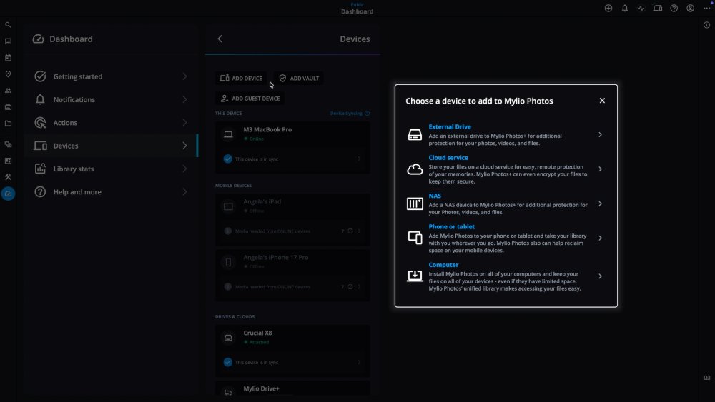
Task: Open the help question icon in top bar
Action: point(674,8)
